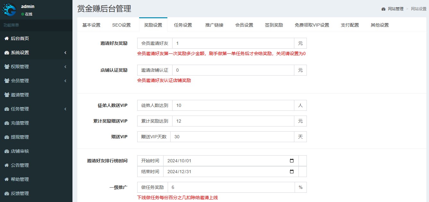This screenshot has width=429, height=202.
Task: Open 提现管理 using its icon
Action: tap(6, 137)
